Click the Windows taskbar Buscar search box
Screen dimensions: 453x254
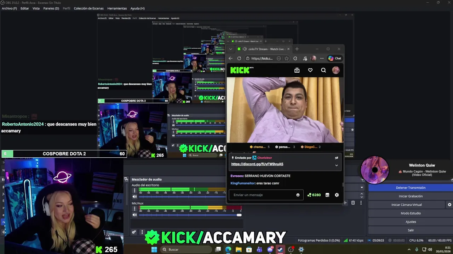point(186,249)
